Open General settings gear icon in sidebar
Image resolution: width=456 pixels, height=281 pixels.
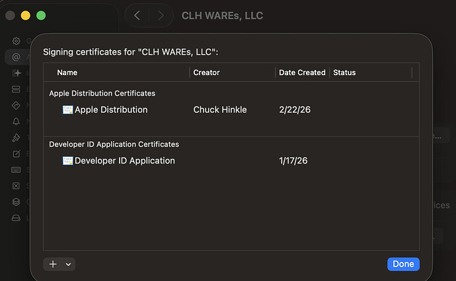click(x=17, y=41)
